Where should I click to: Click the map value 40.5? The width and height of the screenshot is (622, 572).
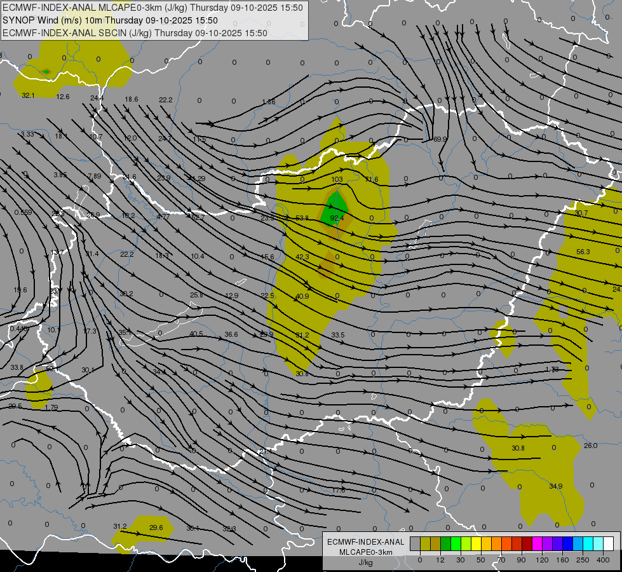point(196,334)
